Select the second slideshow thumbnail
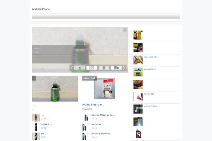Image resolution: width=212 pixels, height=141 pixels. click(x=92, y=68)
